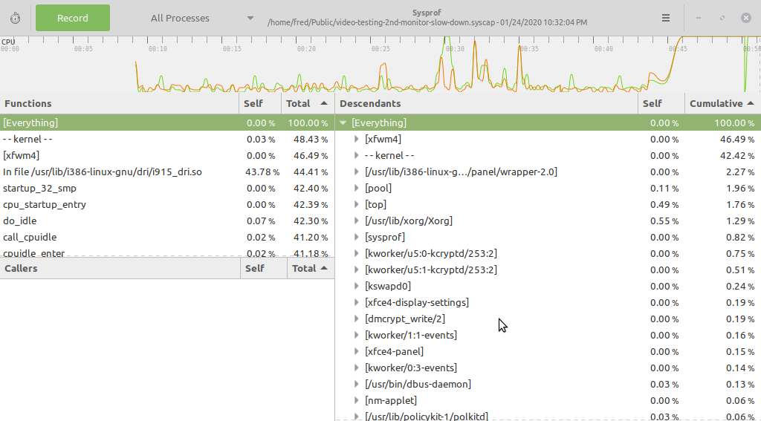Collapse the [Everything] descendants tree
The image size is (761, 421).
[343, 123]
